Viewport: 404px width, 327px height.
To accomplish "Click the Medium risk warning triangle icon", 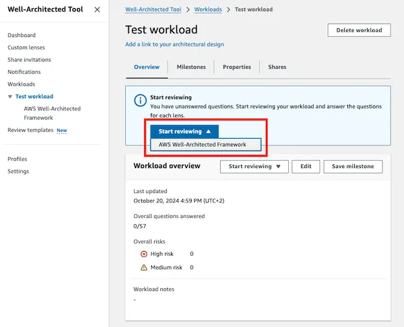I will pos(144,268).
